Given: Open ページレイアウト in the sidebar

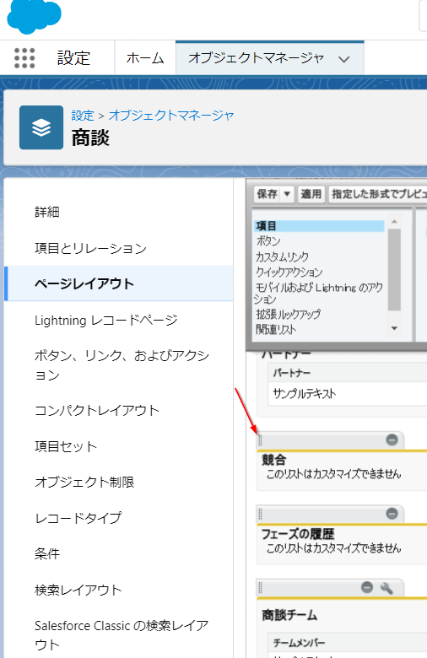Looking at the screenshot, I should [119, 283].
